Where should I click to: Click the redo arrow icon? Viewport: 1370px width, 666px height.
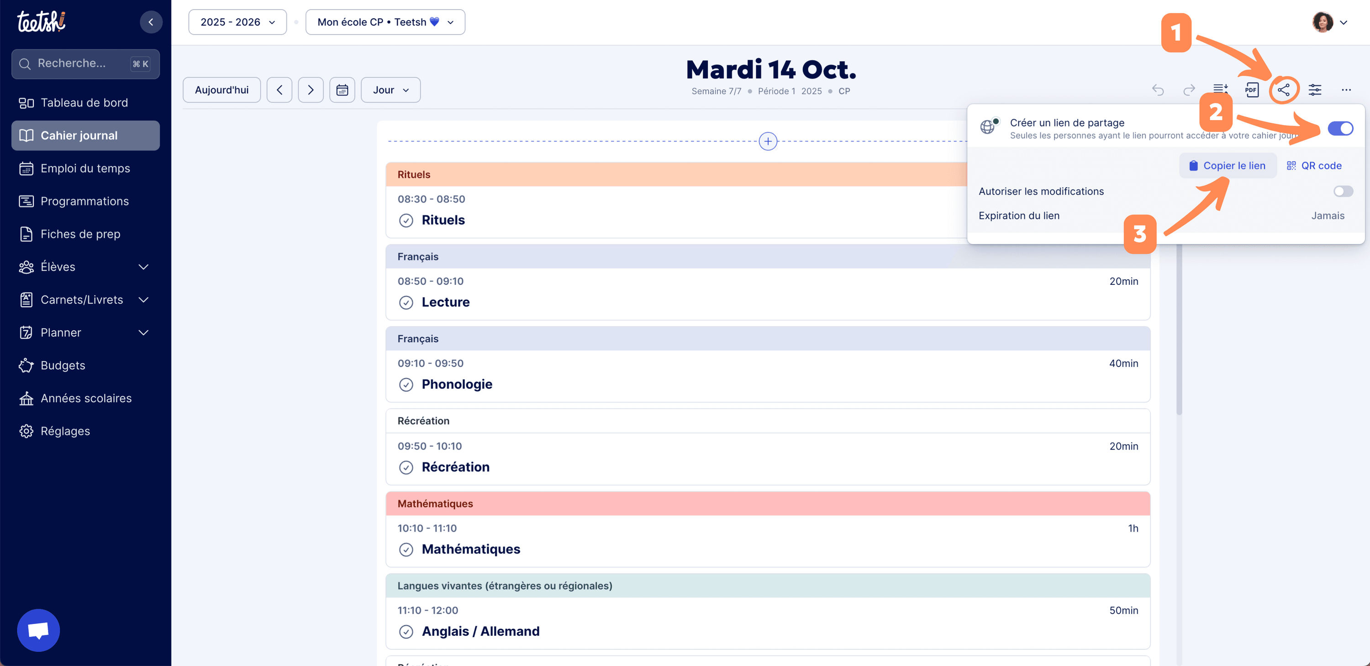click(1189, 90)
